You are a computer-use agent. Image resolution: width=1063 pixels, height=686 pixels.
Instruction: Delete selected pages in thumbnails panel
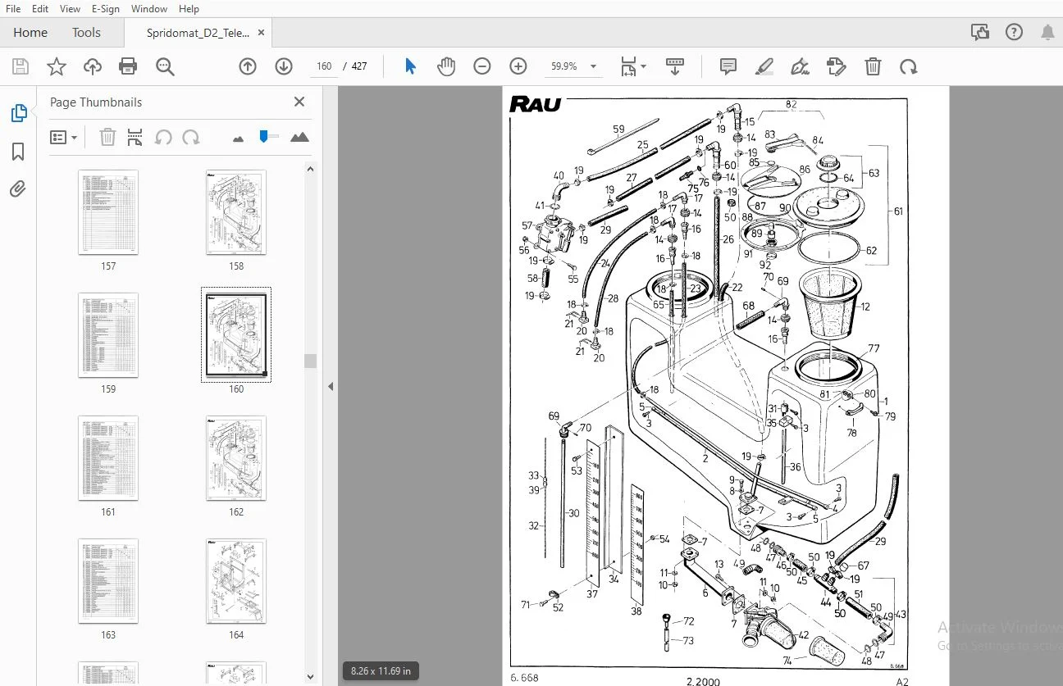pos(107,137)
